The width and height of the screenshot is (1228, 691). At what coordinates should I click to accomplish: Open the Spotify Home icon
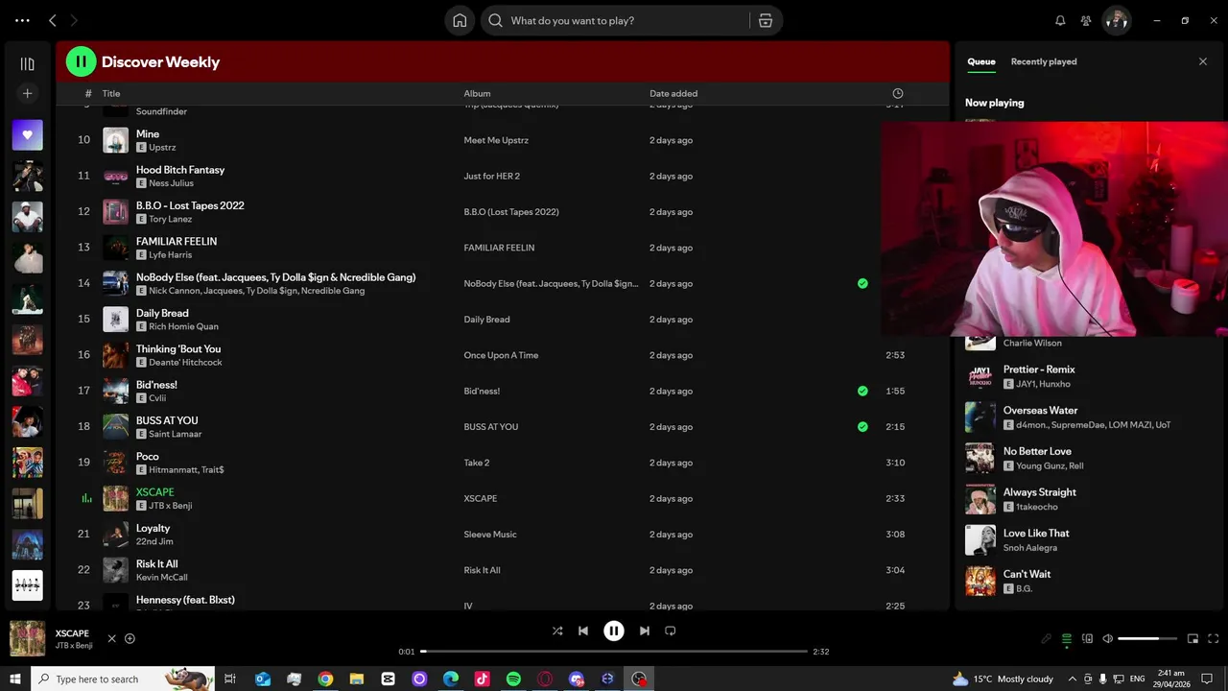coord(460,20)
